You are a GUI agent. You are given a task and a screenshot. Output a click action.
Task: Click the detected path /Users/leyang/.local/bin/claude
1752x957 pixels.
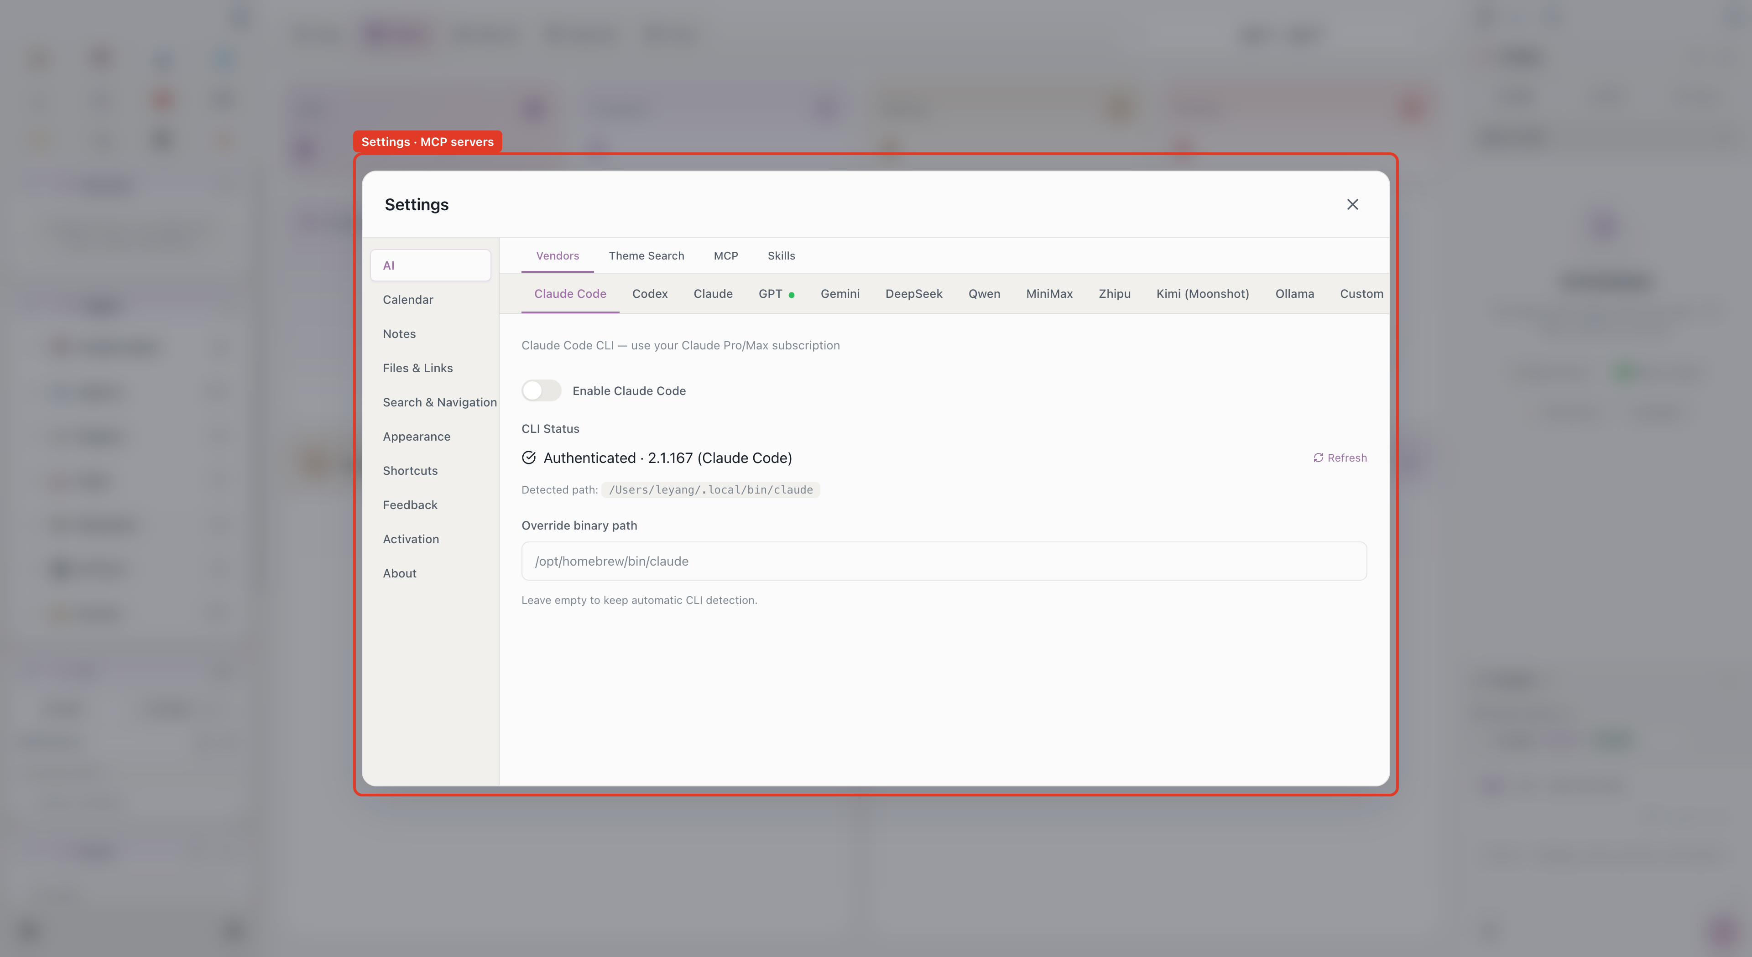click(x=711, y=490)
